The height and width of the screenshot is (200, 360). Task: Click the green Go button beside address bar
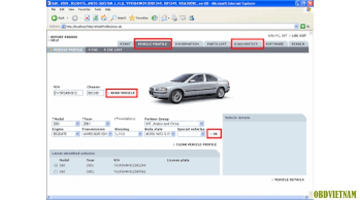(303, 26)
